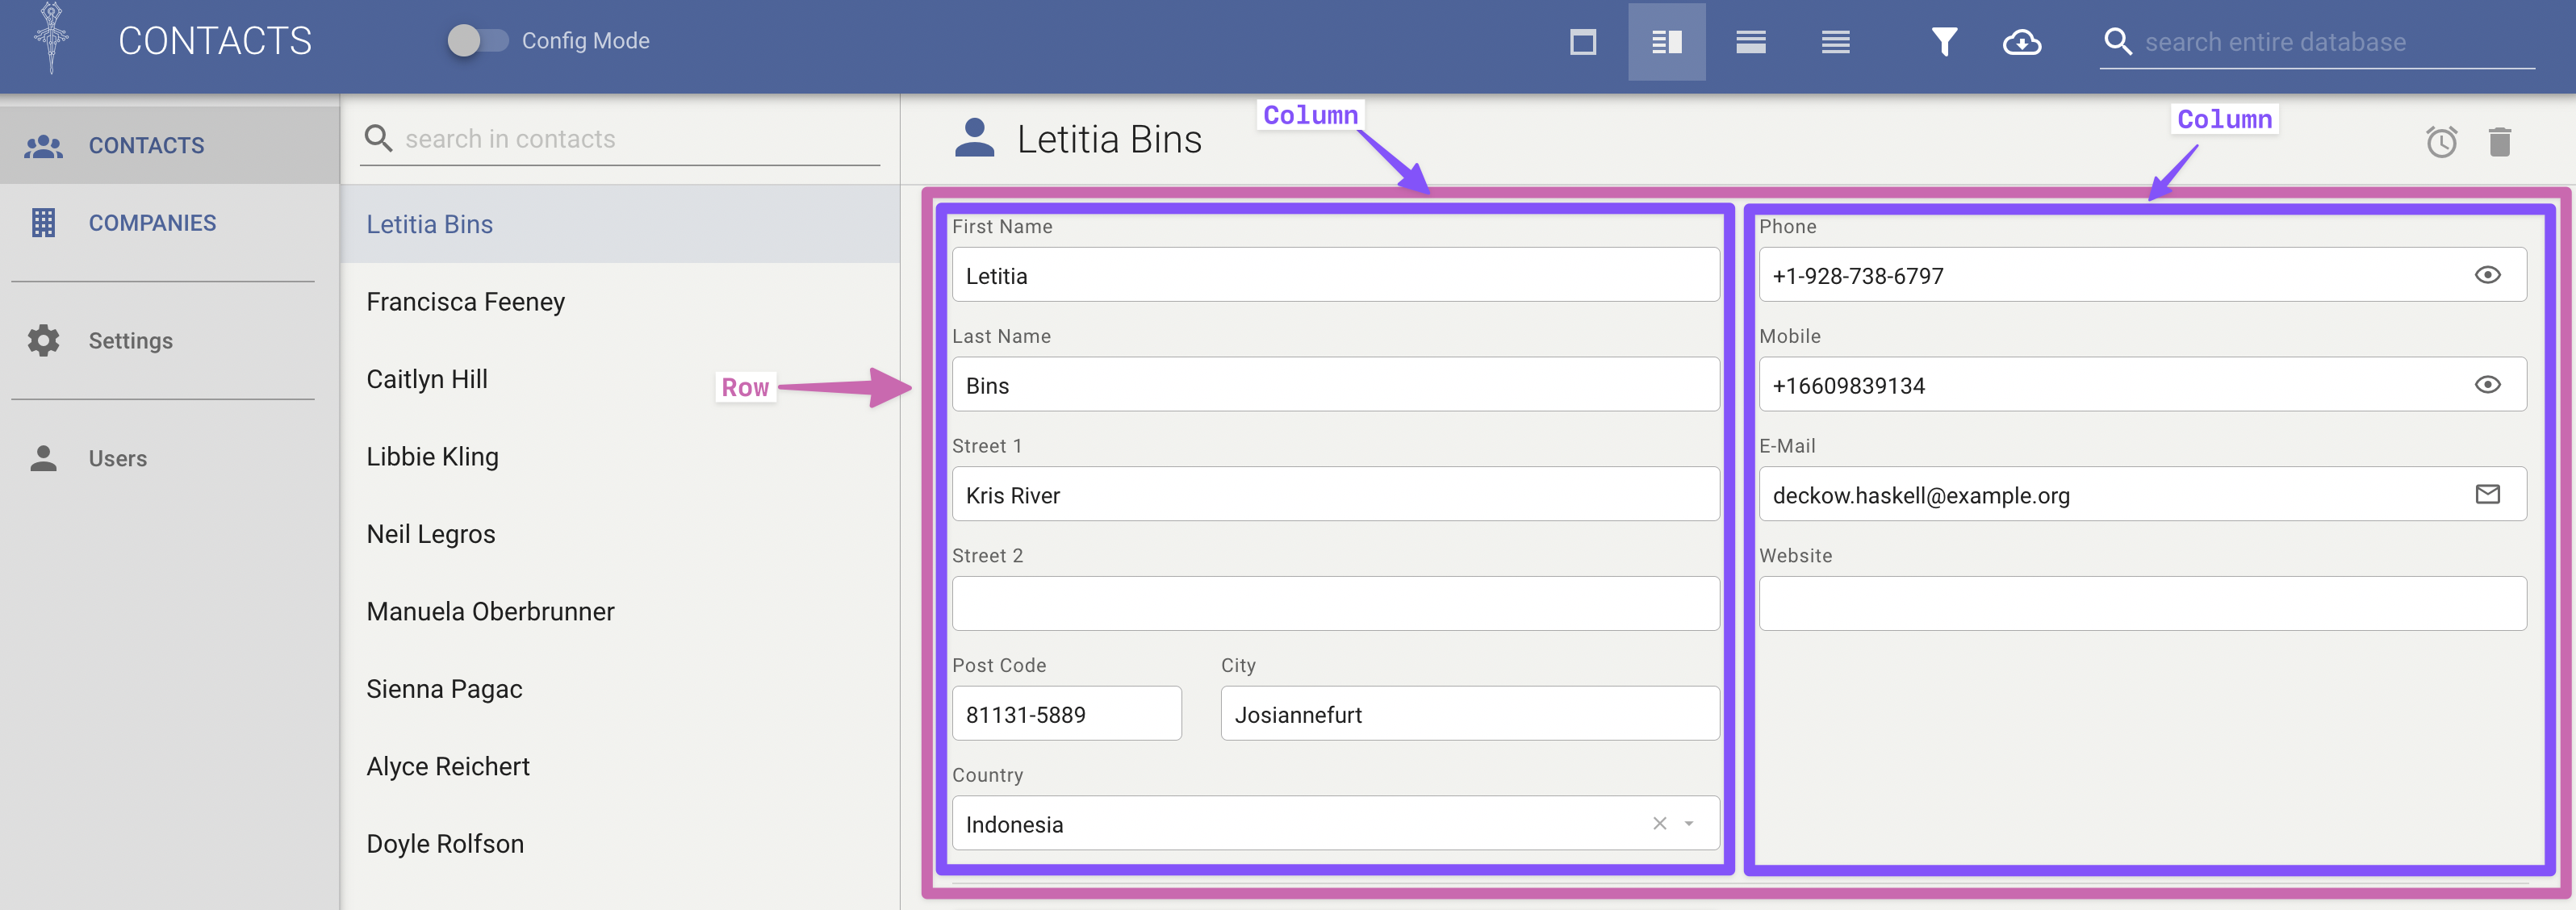The width and height of the screenshot is (2576, 910).
Task: Open the filter funnel icon
Action: 1943,42
